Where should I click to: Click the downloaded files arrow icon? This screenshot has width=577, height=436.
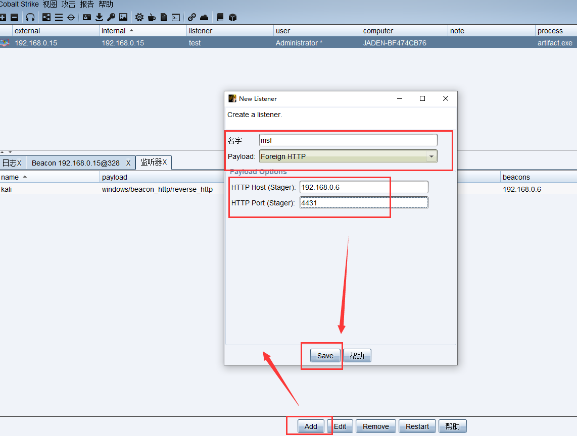click(99, 17)
